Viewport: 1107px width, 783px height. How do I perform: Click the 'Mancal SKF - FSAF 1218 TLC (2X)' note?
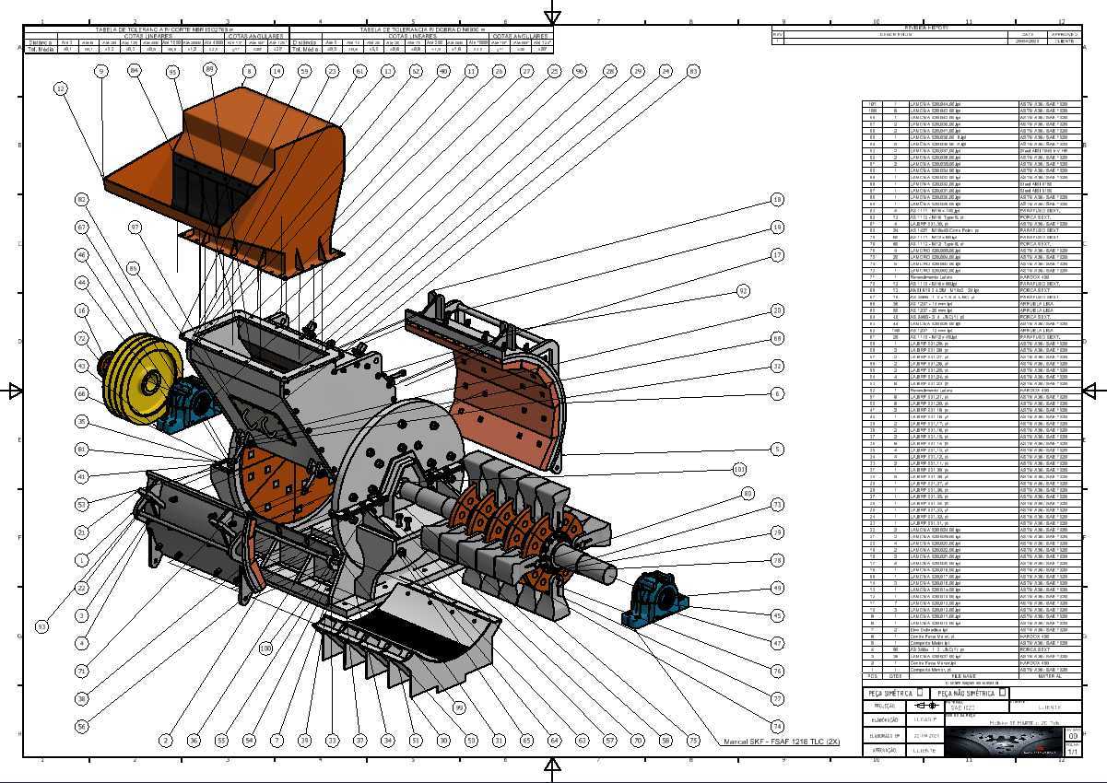(x=782, y=742)
